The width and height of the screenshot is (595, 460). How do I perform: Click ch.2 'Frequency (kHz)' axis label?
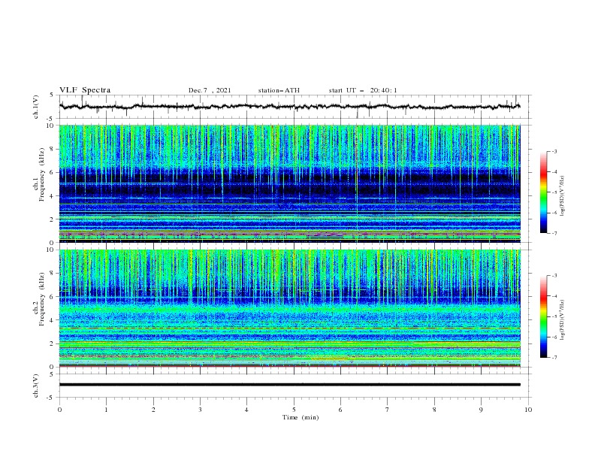point(42,299)
